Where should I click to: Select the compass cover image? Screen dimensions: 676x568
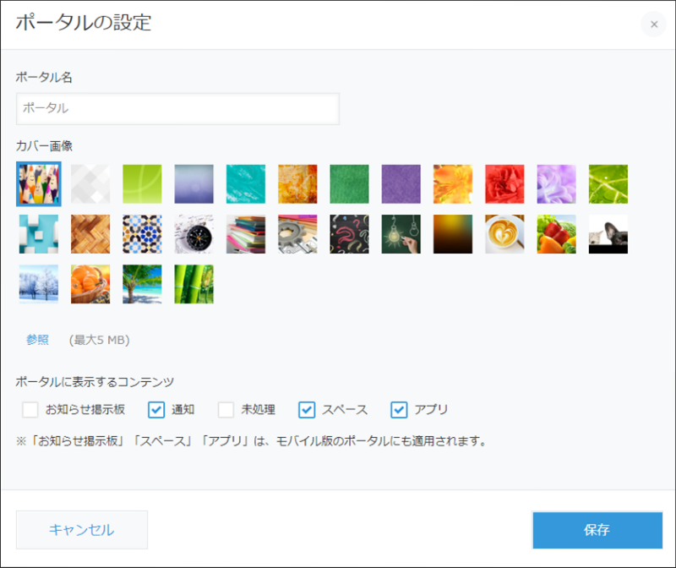click(194, 234)
